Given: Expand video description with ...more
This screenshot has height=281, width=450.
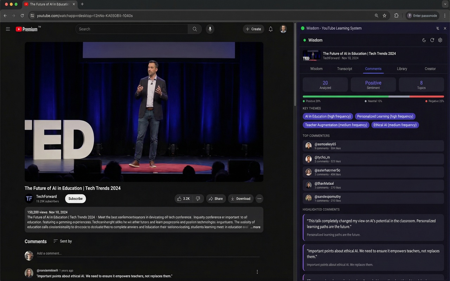Looking at the screenshot, I should (255, 227).
